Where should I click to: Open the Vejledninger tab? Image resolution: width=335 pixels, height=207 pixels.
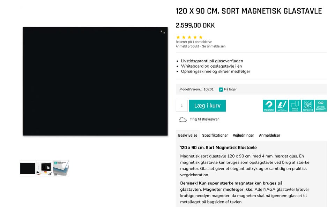coord(243,135)
